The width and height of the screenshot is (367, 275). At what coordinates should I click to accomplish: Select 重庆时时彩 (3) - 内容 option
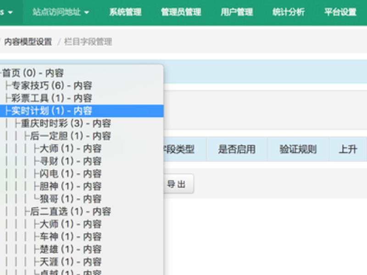82,123
